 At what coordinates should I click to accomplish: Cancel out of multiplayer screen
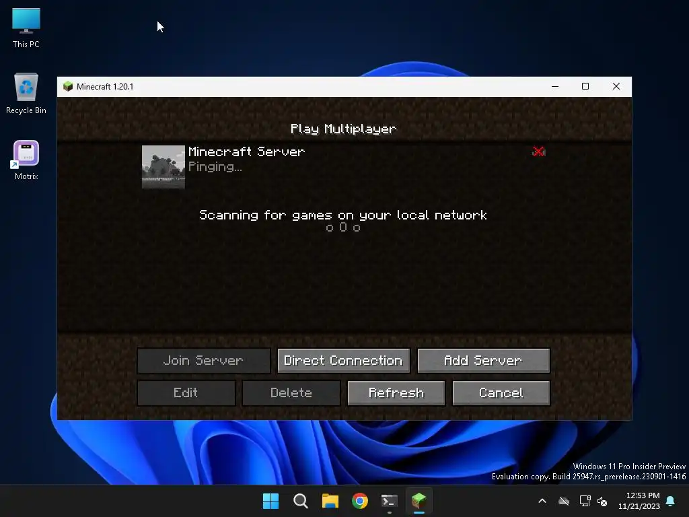pos(501,393)
